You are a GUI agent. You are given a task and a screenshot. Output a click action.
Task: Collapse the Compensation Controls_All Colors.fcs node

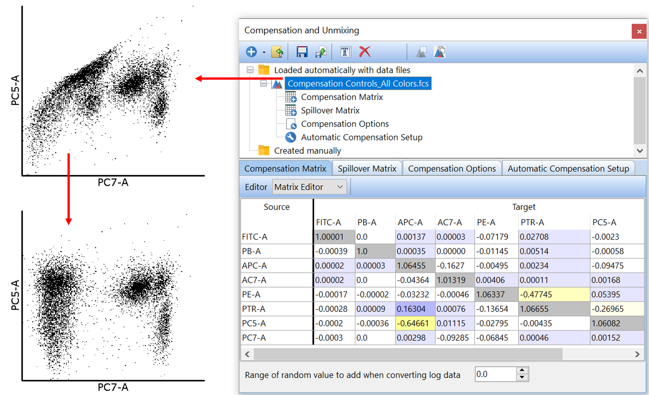tap(263, 83)
